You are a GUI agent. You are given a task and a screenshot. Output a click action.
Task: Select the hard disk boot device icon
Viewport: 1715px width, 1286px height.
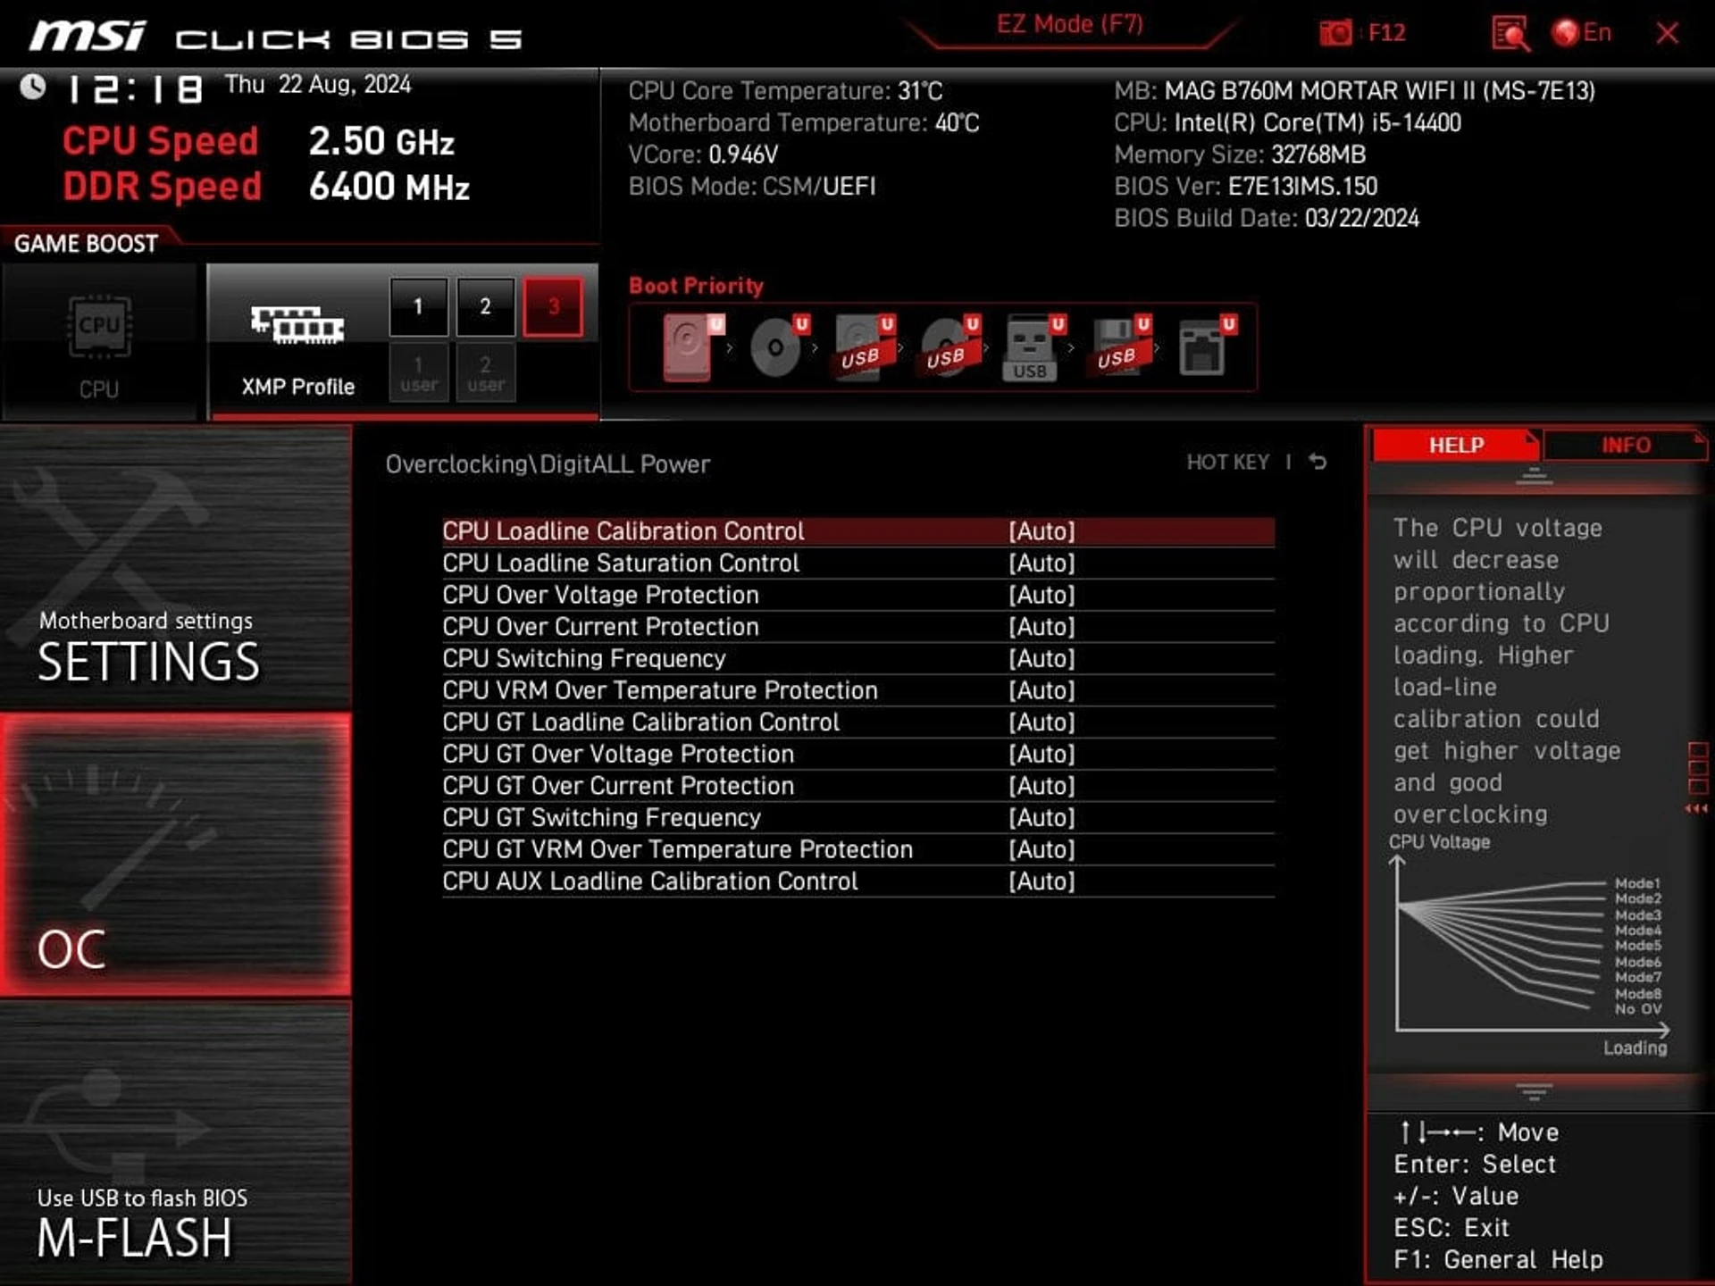(693, 347)
